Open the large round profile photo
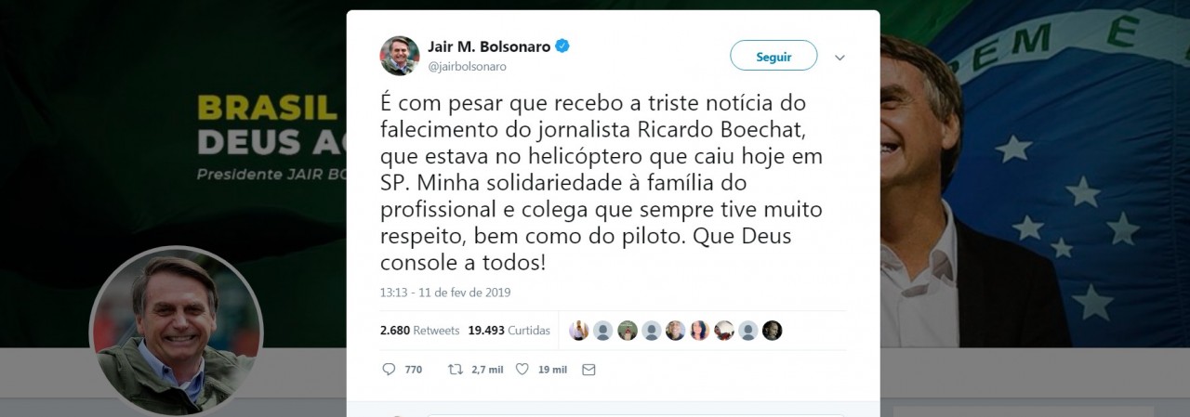This screenshot has height=417, width=1190. click(177, 332)
